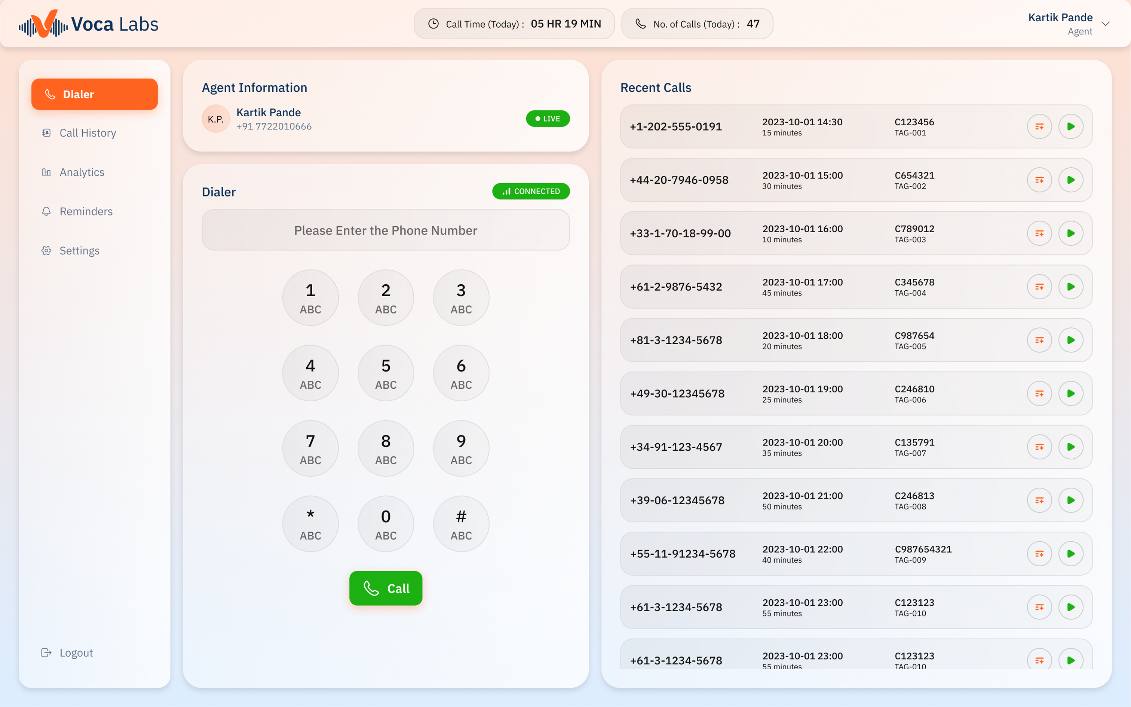Screen dimensions: 1131x707
Task: Toggle the LIVE status badge
Action: (x=547, y=119)
